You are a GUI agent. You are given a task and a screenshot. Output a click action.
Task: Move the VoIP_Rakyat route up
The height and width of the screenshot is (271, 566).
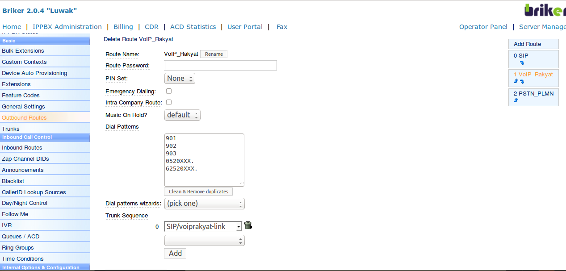click(516, 81)
